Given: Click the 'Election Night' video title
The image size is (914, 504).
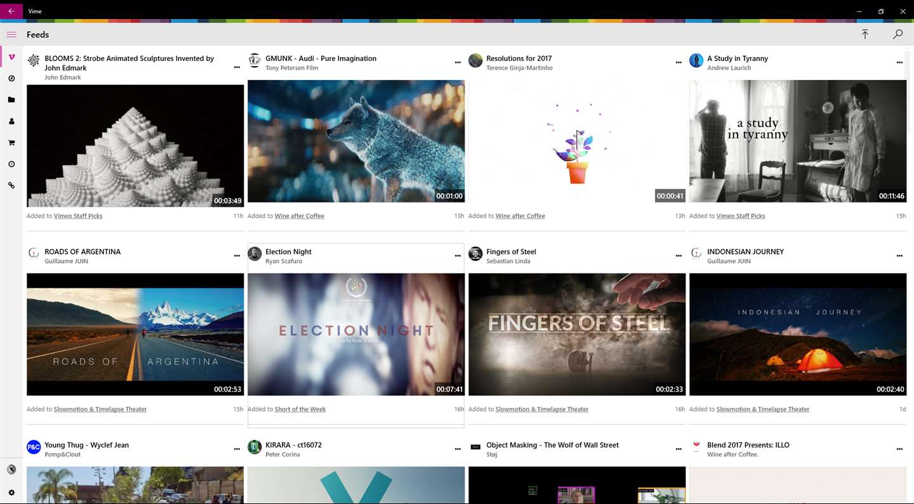Looking at the screenshot, I should click(288, 252).
